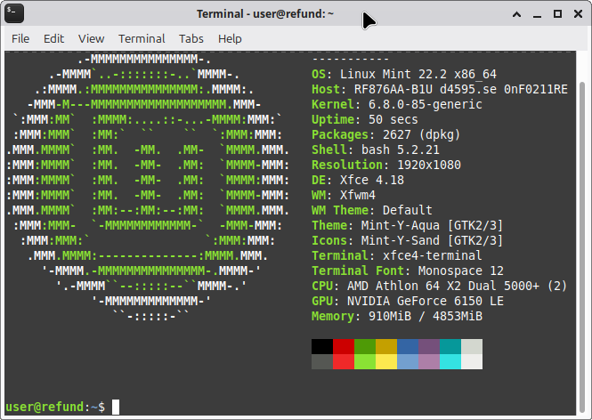
Task: Click the Packages value '2627 (dpkg)'
Action: (421, 134)
